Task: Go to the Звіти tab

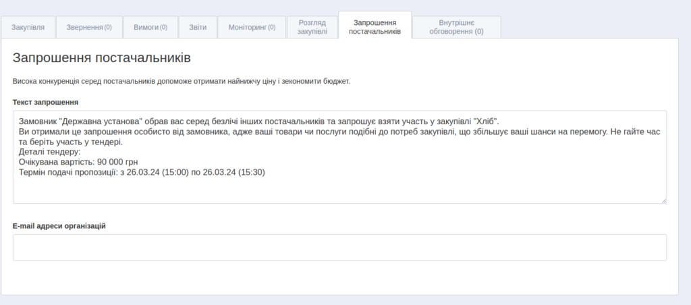Action: 198,27
